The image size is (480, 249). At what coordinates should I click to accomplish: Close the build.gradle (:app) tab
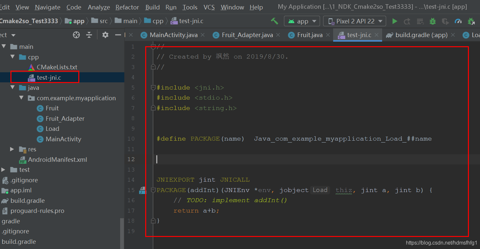click(453, 35)
